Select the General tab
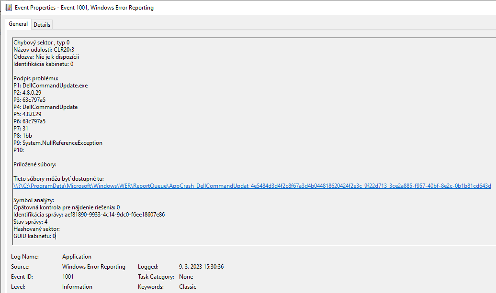 coord(18,24)
